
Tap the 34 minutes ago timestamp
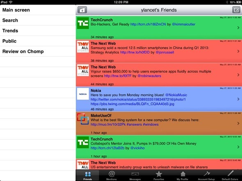tap(102, 37)
